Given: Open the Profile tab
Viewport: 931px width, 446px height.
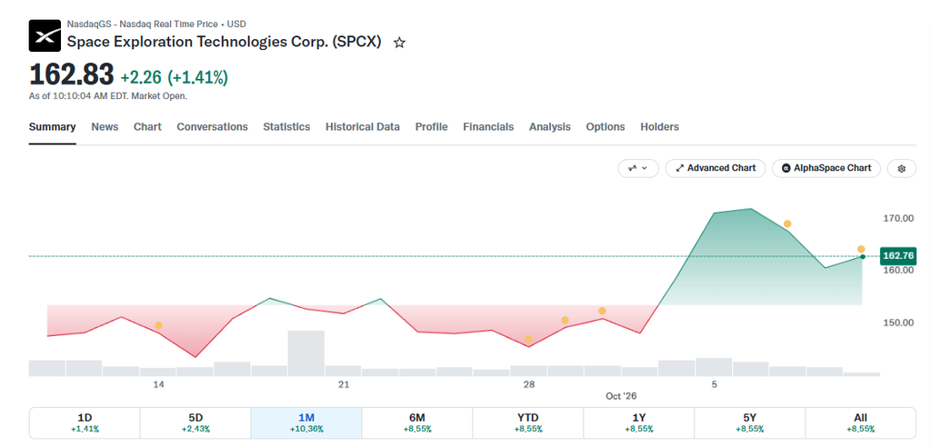Looking at the screenshot, I should (x=431, y=127).
